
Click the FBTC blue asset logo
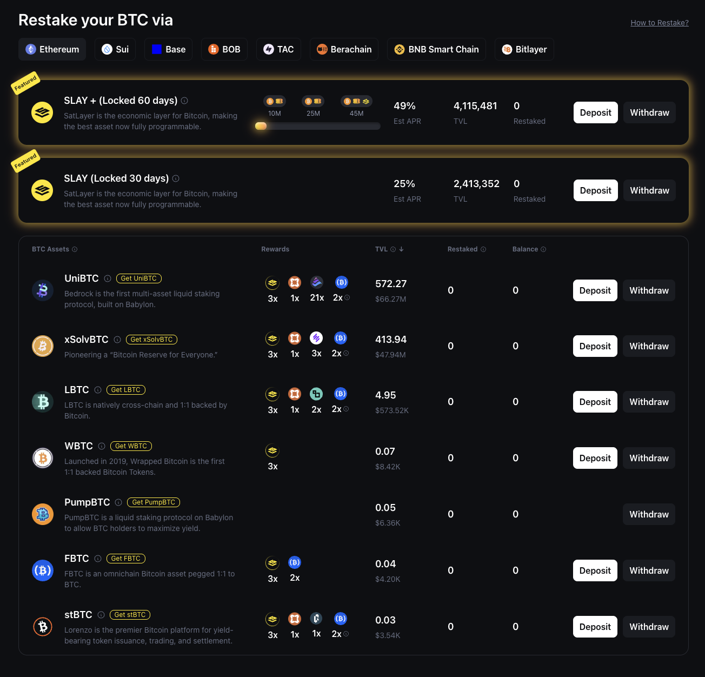[43, 570]
